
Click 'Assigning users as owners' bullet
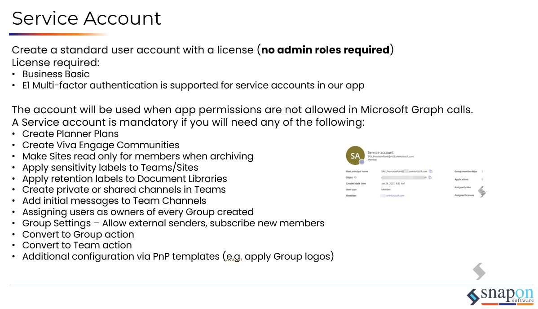point(137,212)
